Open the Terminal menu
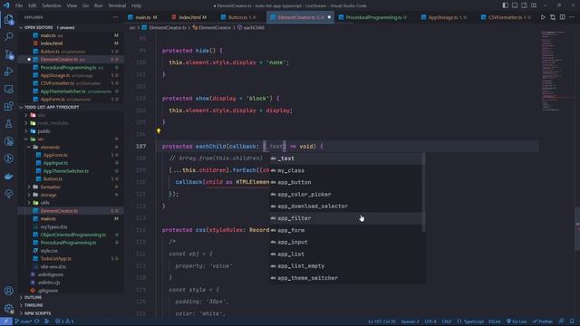580x326 pixels. coord(117,5)
